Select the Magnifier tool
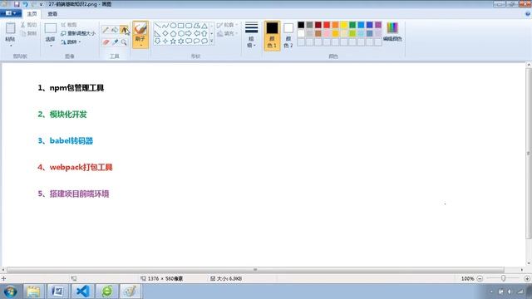The width and height of the screenshot is (532, 299). (x=124, y=42)
